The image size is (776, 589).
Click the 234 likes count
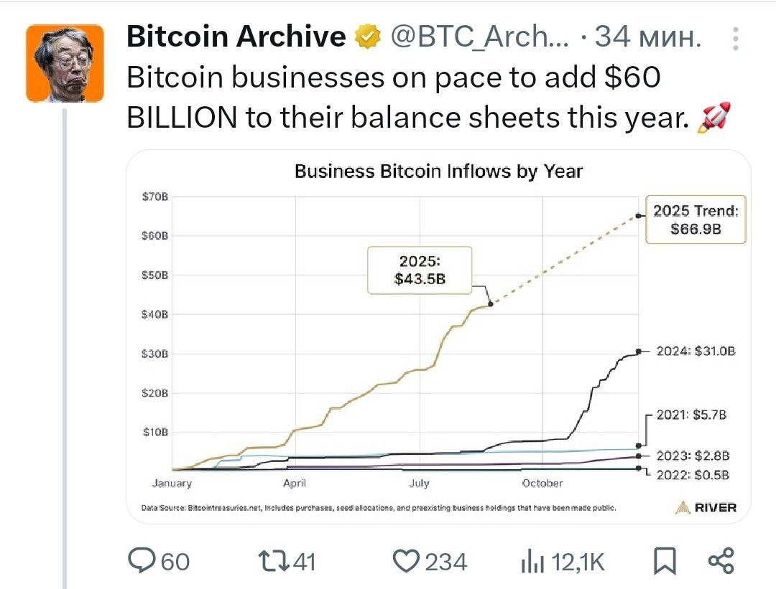[x=446, y=562]
